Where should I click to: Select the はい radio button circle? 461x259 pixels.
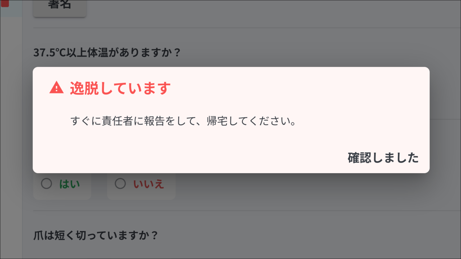click(47, 183)
